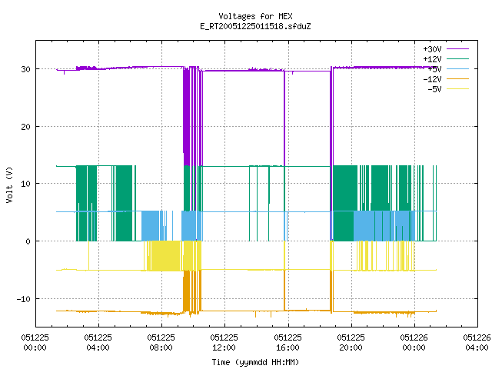Click the x-axis label 051225 00:00
The image size is (492, 369).
(35, 343)
